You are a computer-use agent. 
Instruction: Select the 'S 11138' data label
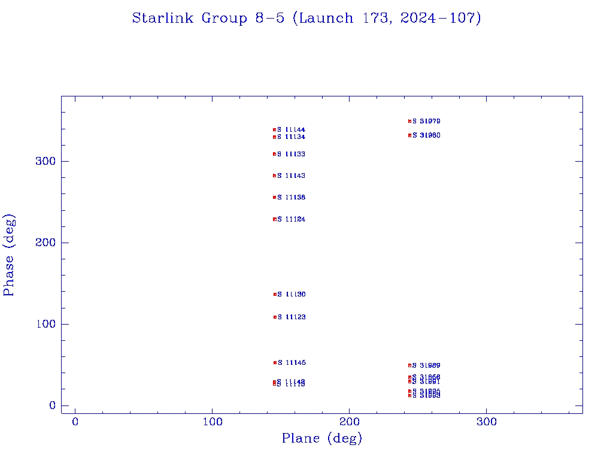point(291,197)
